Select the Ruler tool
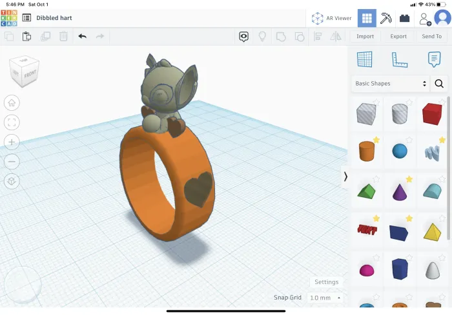The width and height of the screenshot is (452, 315). point(400,60)
